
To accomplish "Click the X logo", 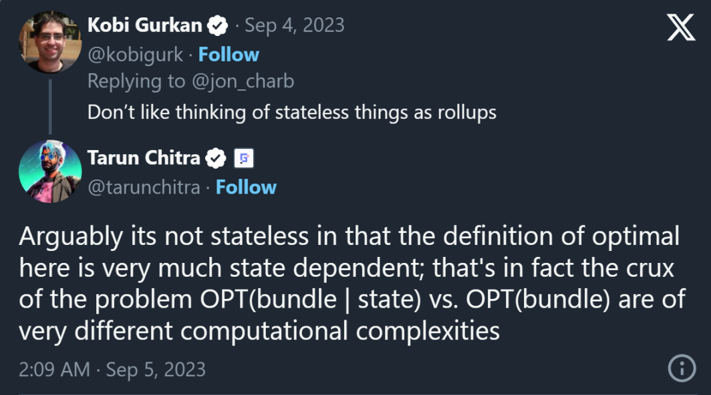I will click(681, 28).
